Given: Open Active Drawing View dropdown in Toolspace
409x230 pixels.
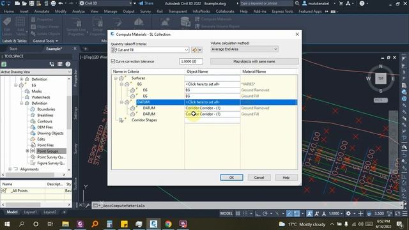Looking at the screenshot, I should (x=36, y=72).
